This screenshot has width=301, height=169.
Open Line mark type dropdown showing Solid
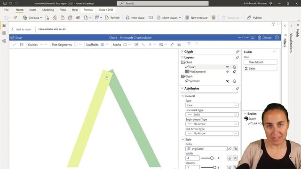click(x=212, y=115)
